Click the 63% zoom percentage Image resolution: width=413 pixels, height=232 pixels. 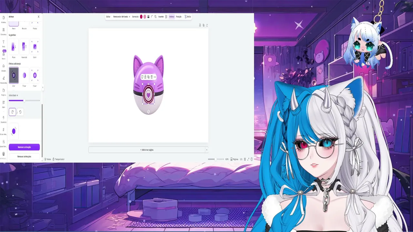click(227, 159)
